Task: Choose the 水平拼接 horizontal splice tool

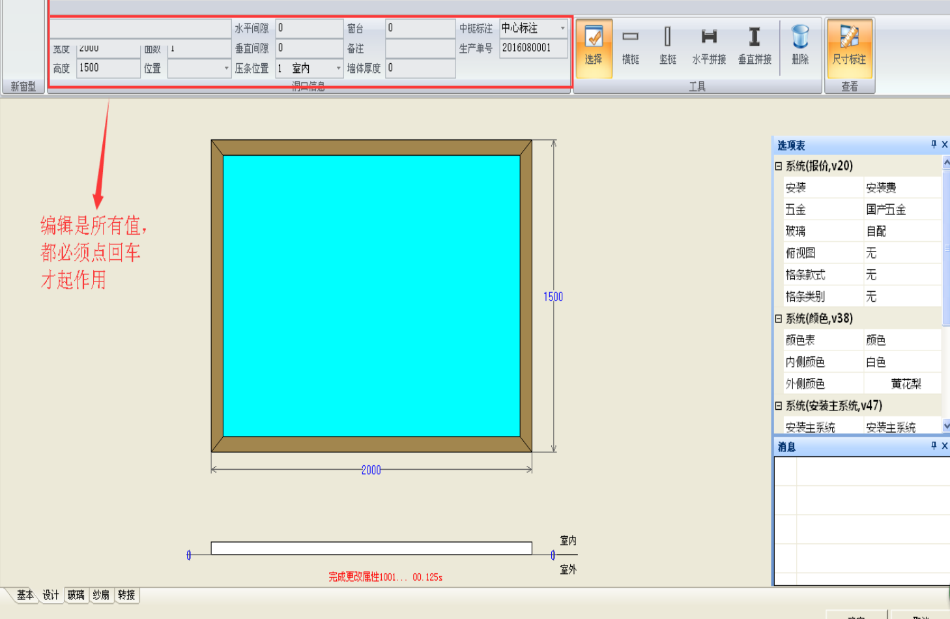Action: coord(709,46)
